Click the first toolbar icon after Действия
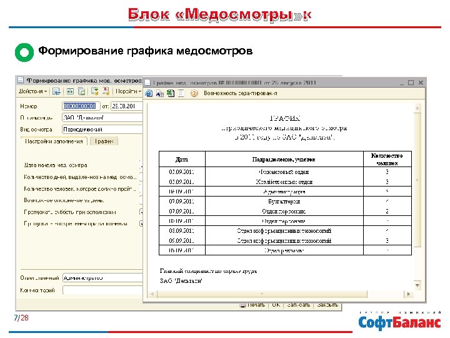450x338 pixels. click(x=56, y=91)
